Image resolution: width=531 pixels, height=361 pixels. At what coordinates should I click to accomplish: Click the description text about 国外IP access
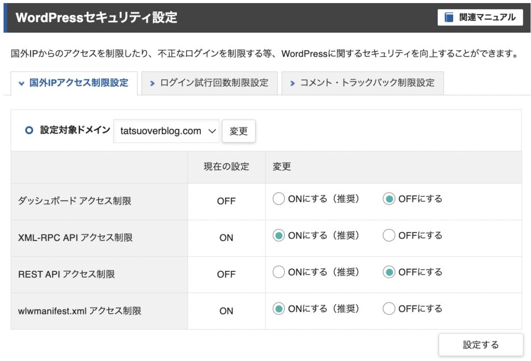coord(264,53)
